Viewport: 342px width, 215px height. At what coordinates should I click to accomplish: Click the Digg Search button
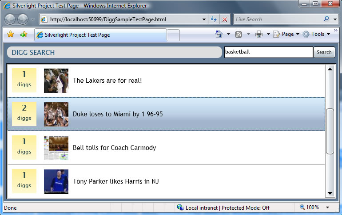pyautogui.click(x=324, y=52)
